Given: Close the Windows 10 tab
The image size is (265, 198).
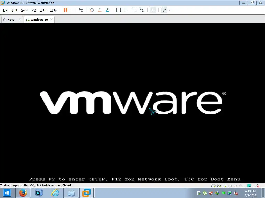Looking at the screenshot, I should point(51,19).
